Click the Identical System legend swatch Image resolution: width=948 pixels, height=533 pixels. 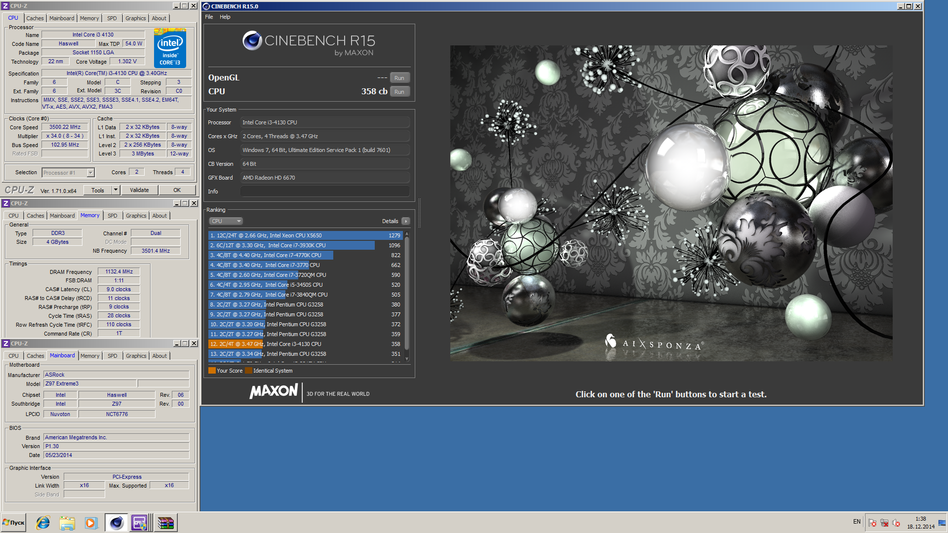(x=249, y=371)
